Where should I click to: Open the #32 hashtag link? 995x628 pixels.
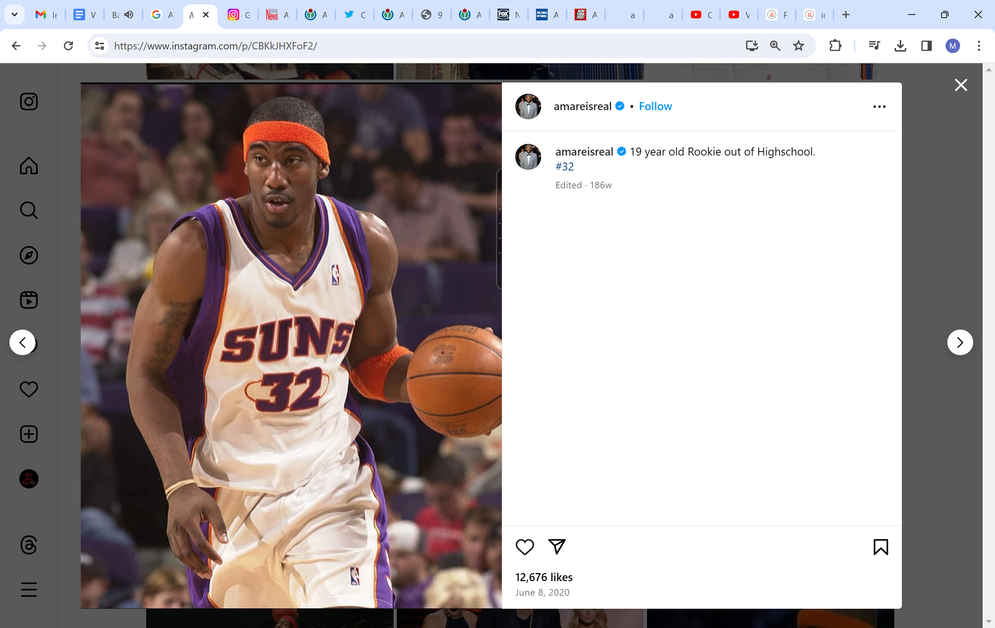click(564, 166)
